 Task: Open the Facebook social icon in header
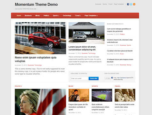(128, 4)
